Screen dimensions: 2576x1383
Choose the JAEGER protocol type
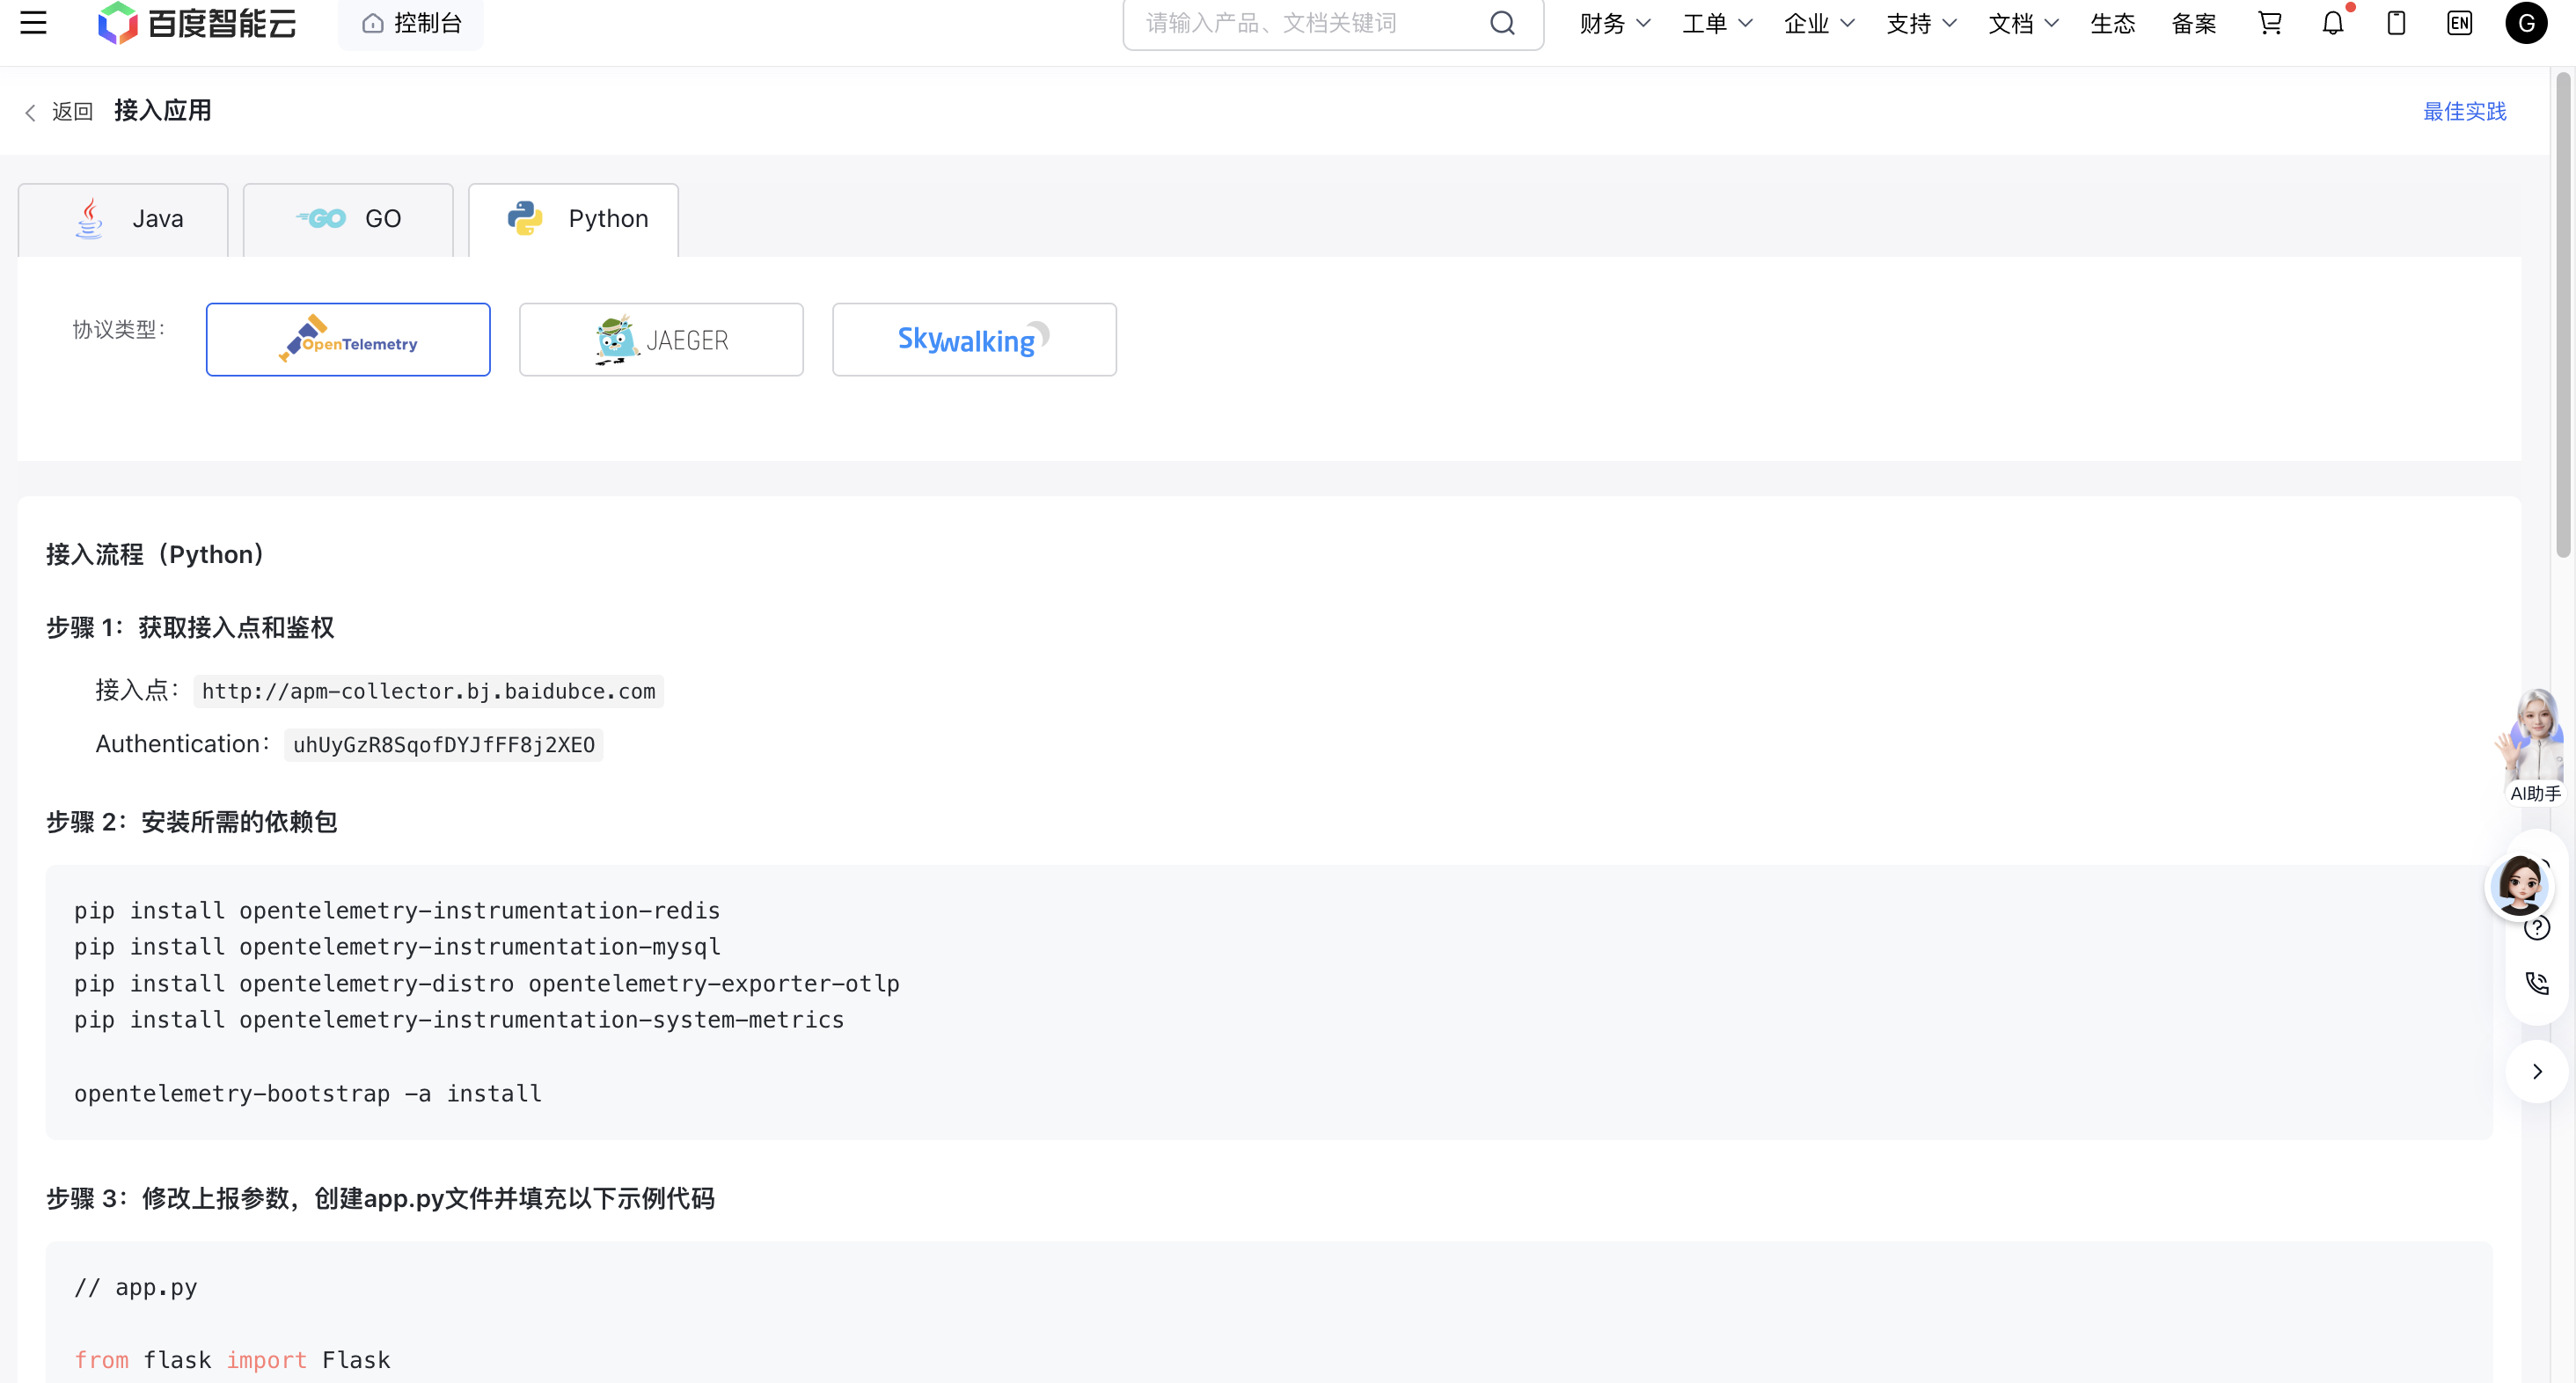pyautogui.click(x=661, y=339)
